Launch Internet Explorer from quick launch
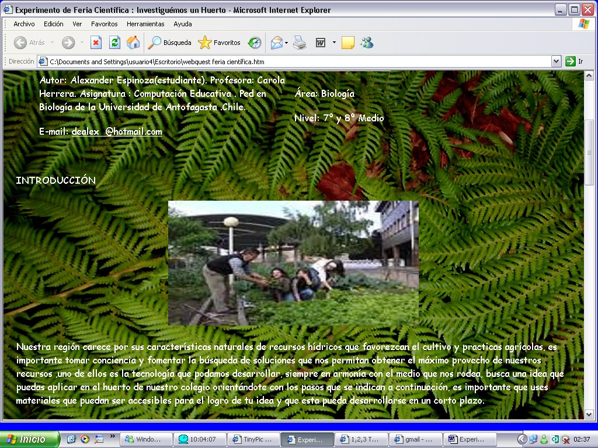The width and height of the screenshot is (598, 448). tap(71, 439)
